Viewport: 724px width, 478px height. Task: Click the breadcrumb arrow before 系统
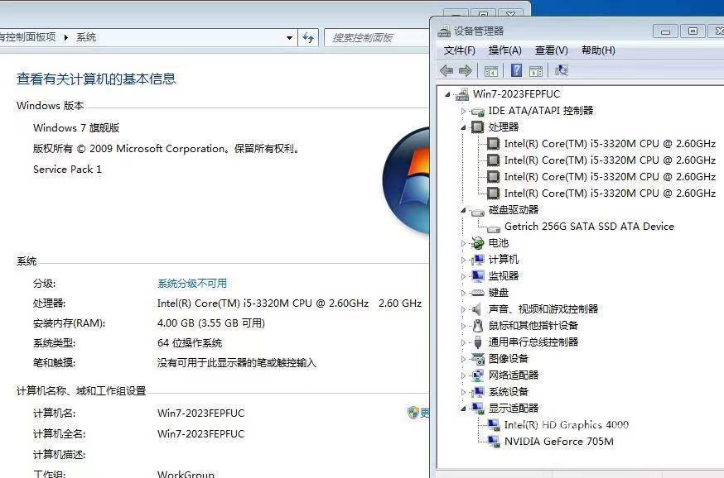tap(66, 38)
